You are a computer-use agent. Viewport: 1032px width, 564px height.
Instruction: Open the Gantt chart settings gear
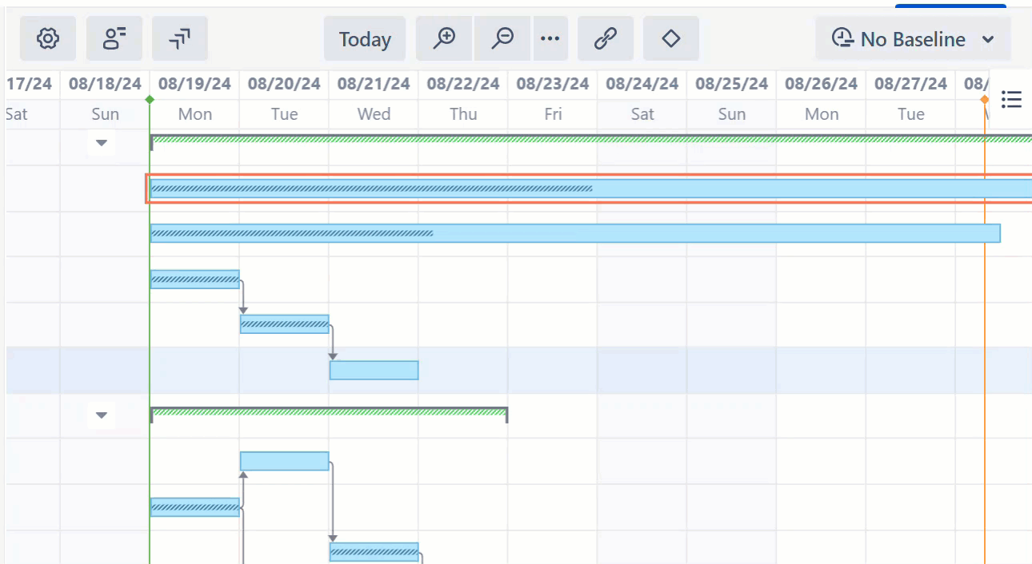pos(48,38)
